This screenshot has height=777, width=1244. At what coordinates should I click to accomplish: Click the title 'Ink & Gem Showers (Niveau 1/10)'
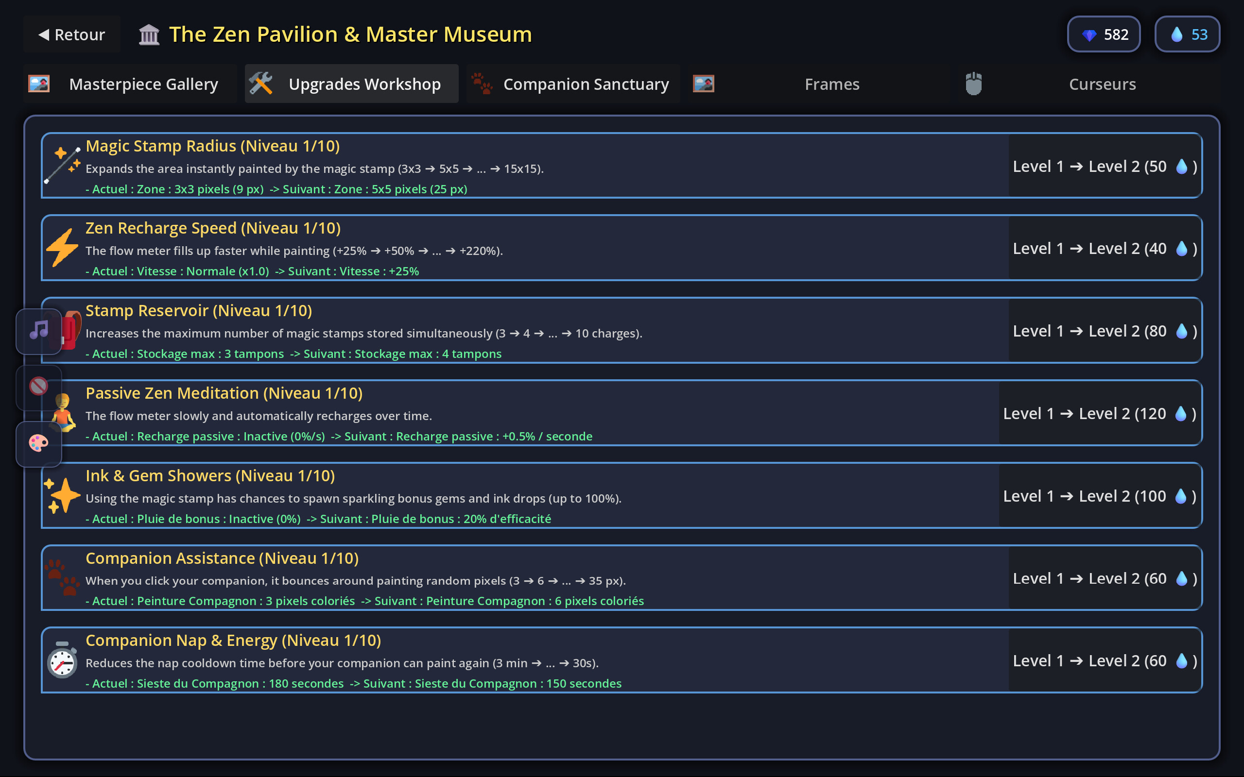210,476
